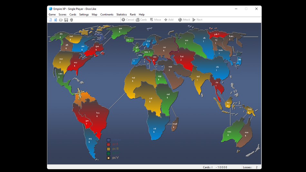This screenshot has width=306, height=172.
Task: Click the yellow pc III legend swatch
Action: (109, 149)
